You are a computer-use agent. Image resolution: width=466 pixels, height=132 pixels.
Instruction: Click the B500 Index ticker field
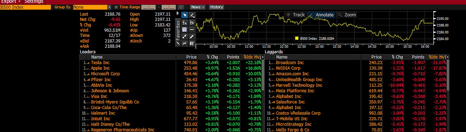[25, 7]
